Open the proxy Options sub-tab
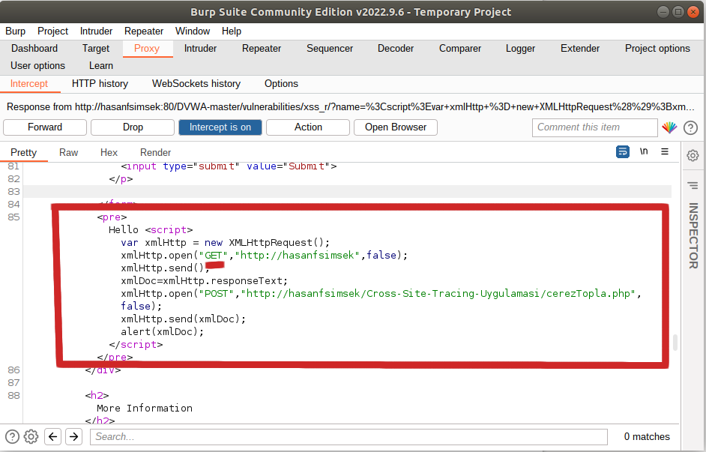 [x=281, y=84]
